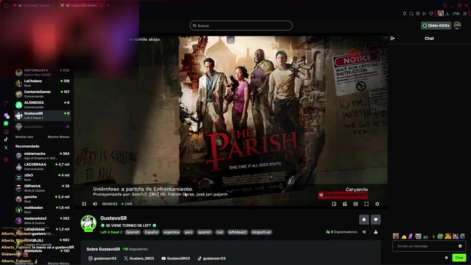Click the heart bookmark toolbar icon
The height and width of the screenshot is (265, 471).
(x=431, y=14)
